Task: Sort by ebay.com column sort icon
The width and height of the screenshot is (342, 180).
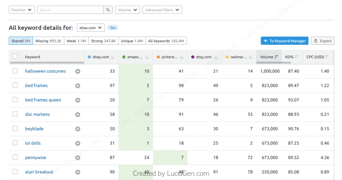Action: 113,57
